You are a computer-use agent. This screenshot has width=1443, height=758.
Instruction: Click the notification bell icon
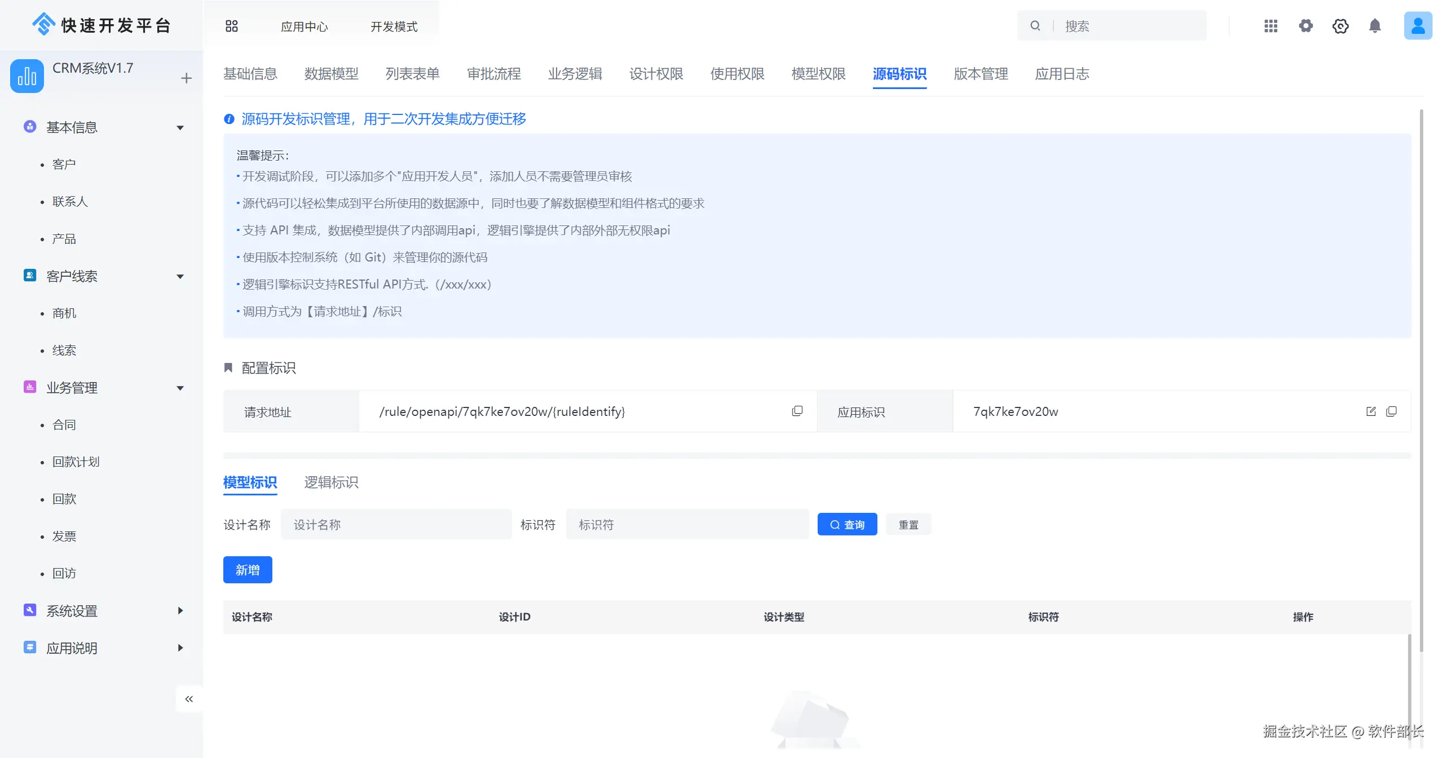(x=1375, y=26)
